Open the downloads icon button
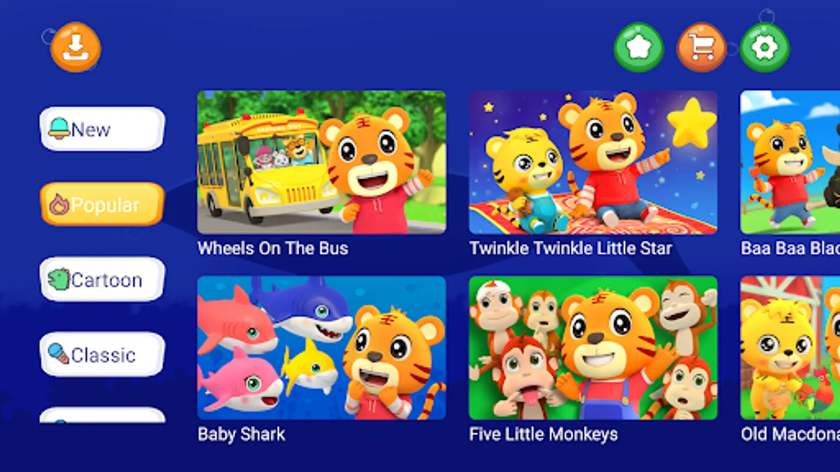Image resolution: width=840 pixels, height=472 pixels. [x=76, y=47]
